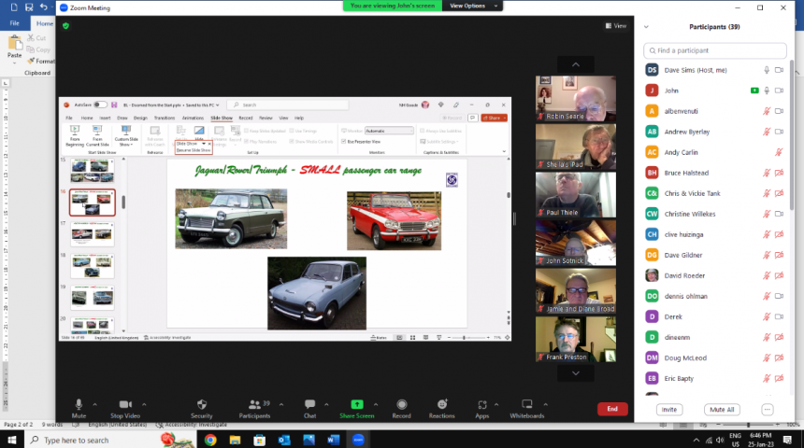The image size is (804, 448).
Task: Click the green encryption shield icon
Action: click(65, 25)
